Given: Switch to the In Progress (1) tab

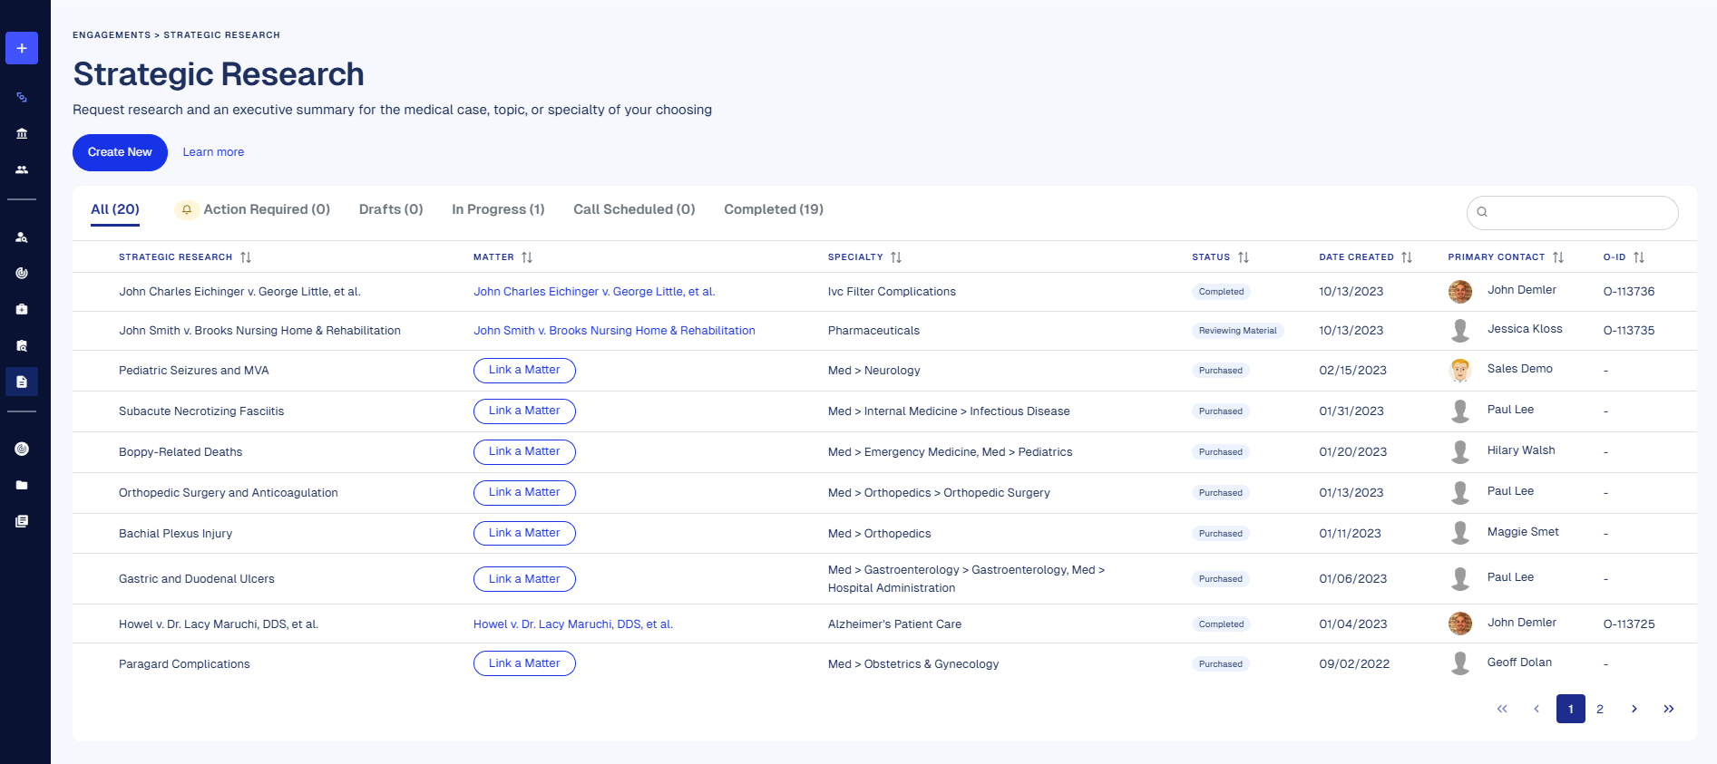Looking at the screenshot, I should coord(498,209).
